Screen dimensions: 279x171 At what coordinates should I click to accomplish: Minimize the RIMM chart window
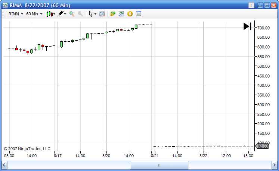260,5
